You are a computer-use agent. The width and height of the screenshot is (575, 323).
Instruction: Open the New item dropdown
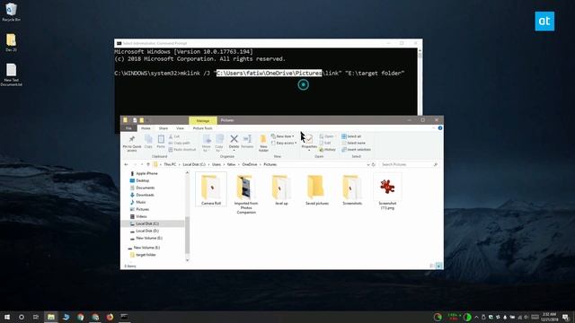[x=282, y=136]
